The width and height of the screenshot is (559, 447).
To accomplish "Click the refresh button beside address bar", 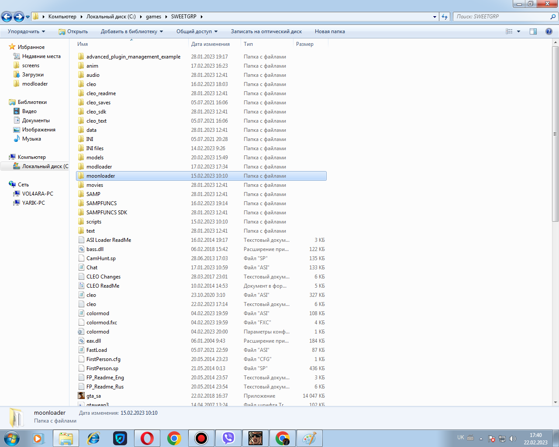I will click(x=445, y=17).
